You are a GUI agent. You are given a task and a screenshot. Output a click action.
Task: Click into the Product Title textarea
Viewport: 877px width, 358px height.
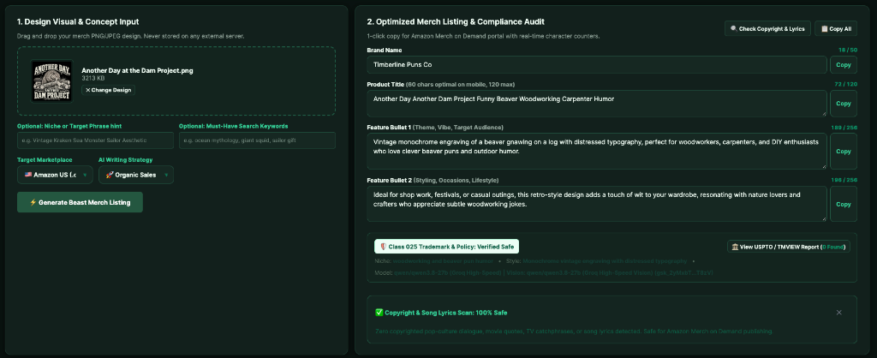point(597,104)
